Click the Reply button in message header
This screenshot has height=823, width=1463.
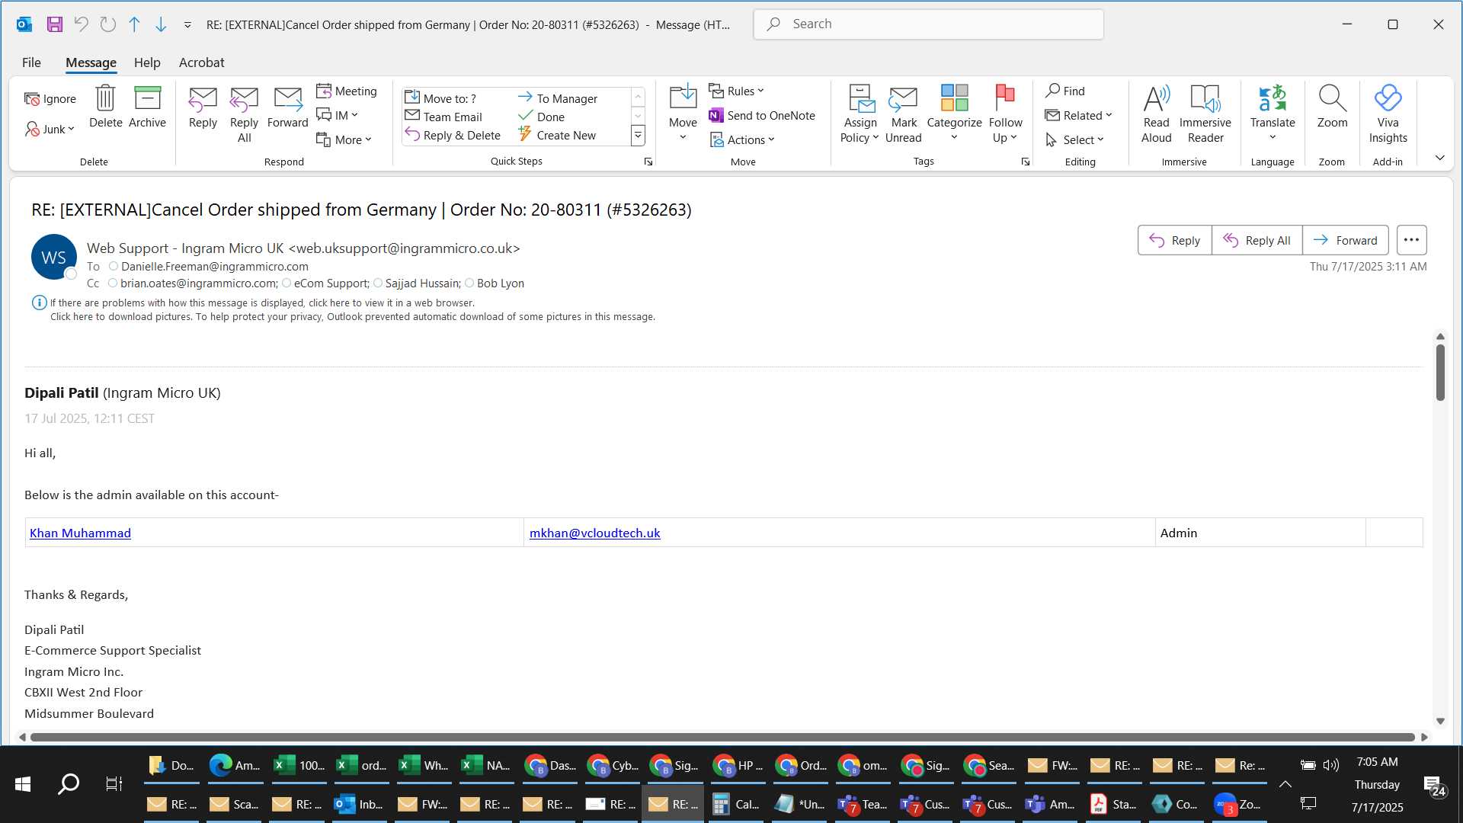(x=1174, y=240)
